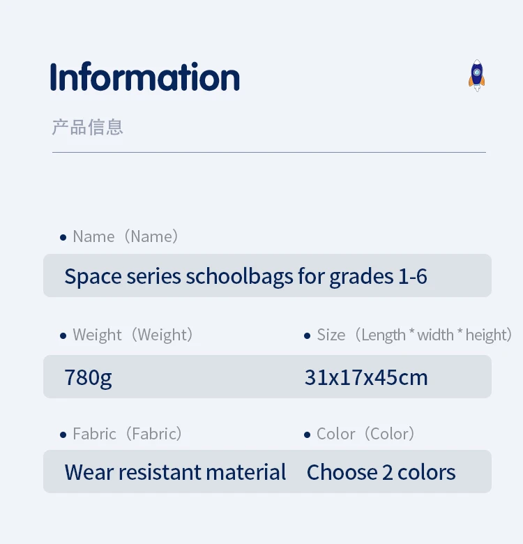Viewport: 523px width, 544px height.
Task: Click the horizontal divider line under header
Action: tap(268, 152)
